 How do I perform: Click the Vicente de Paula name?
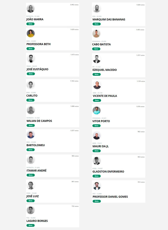pos(105,96)
